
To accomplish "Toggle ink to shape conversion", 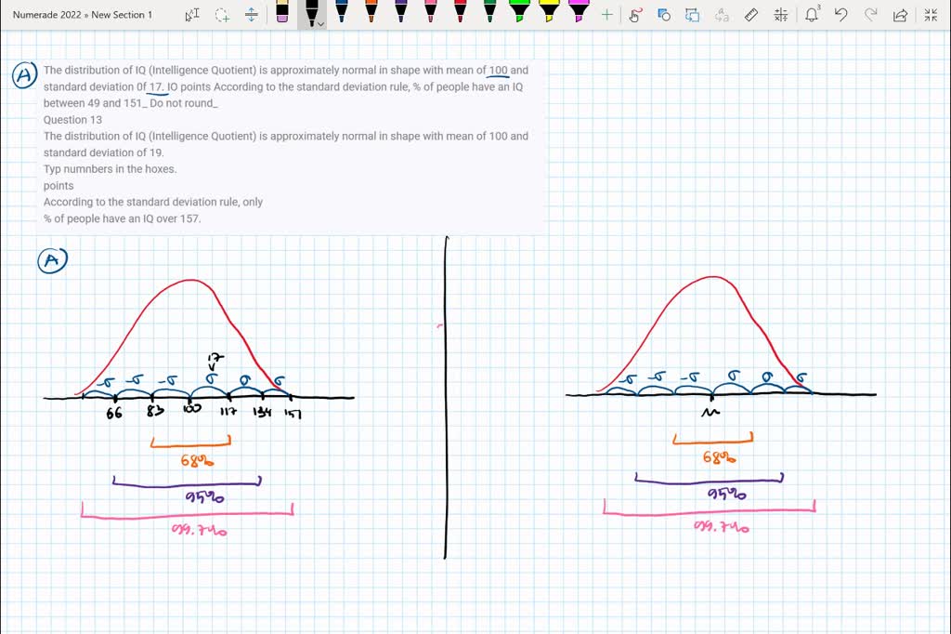I will point(691,15).
